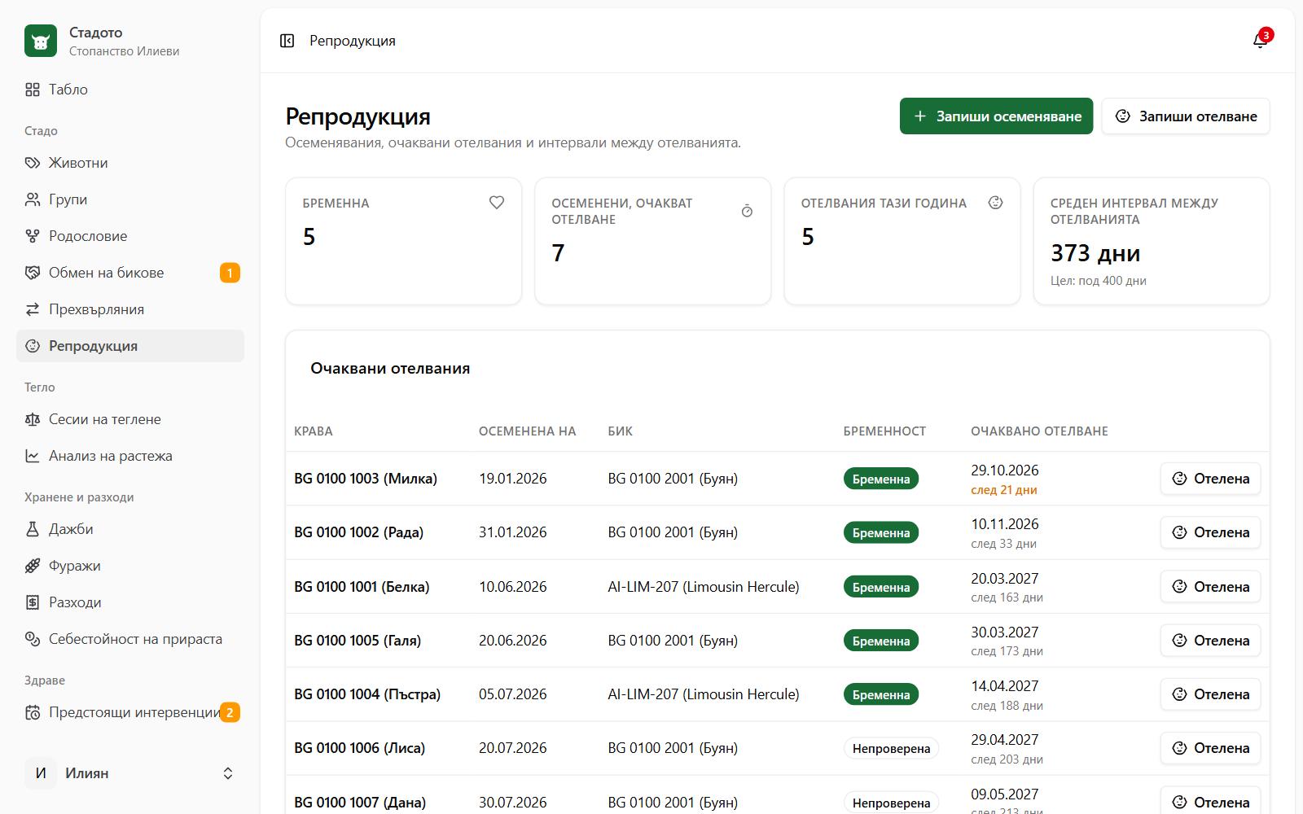
Task: Select cow BG 0100 1003 (Милка)
Action: pyautogui.click(x=366, y=479)
